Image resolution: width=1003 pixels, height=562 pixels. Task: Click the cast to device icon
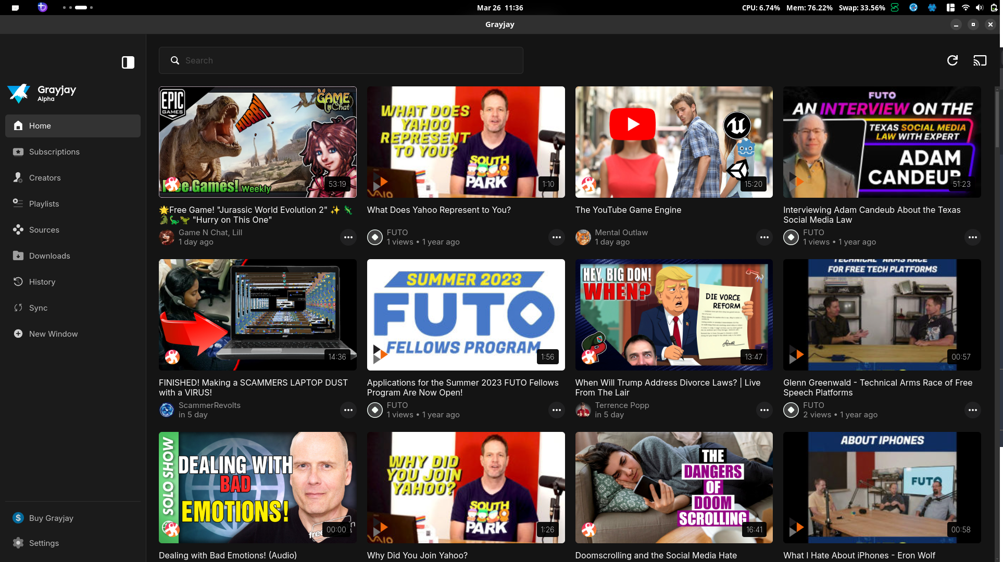(x=980, y=60)
